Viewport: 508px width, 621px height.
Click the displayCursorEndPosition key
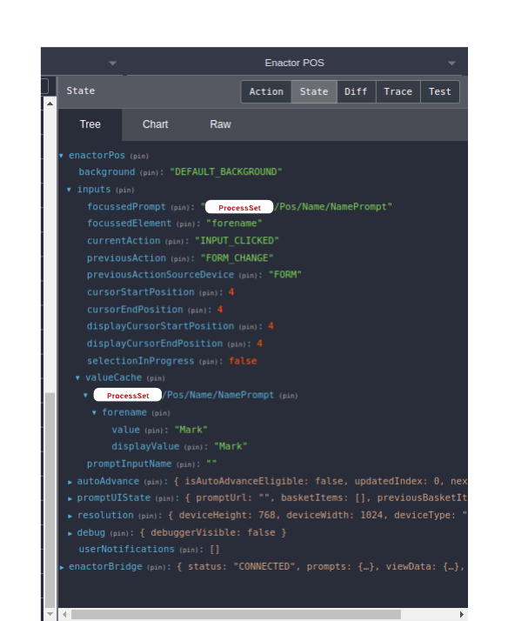point(155,344)
